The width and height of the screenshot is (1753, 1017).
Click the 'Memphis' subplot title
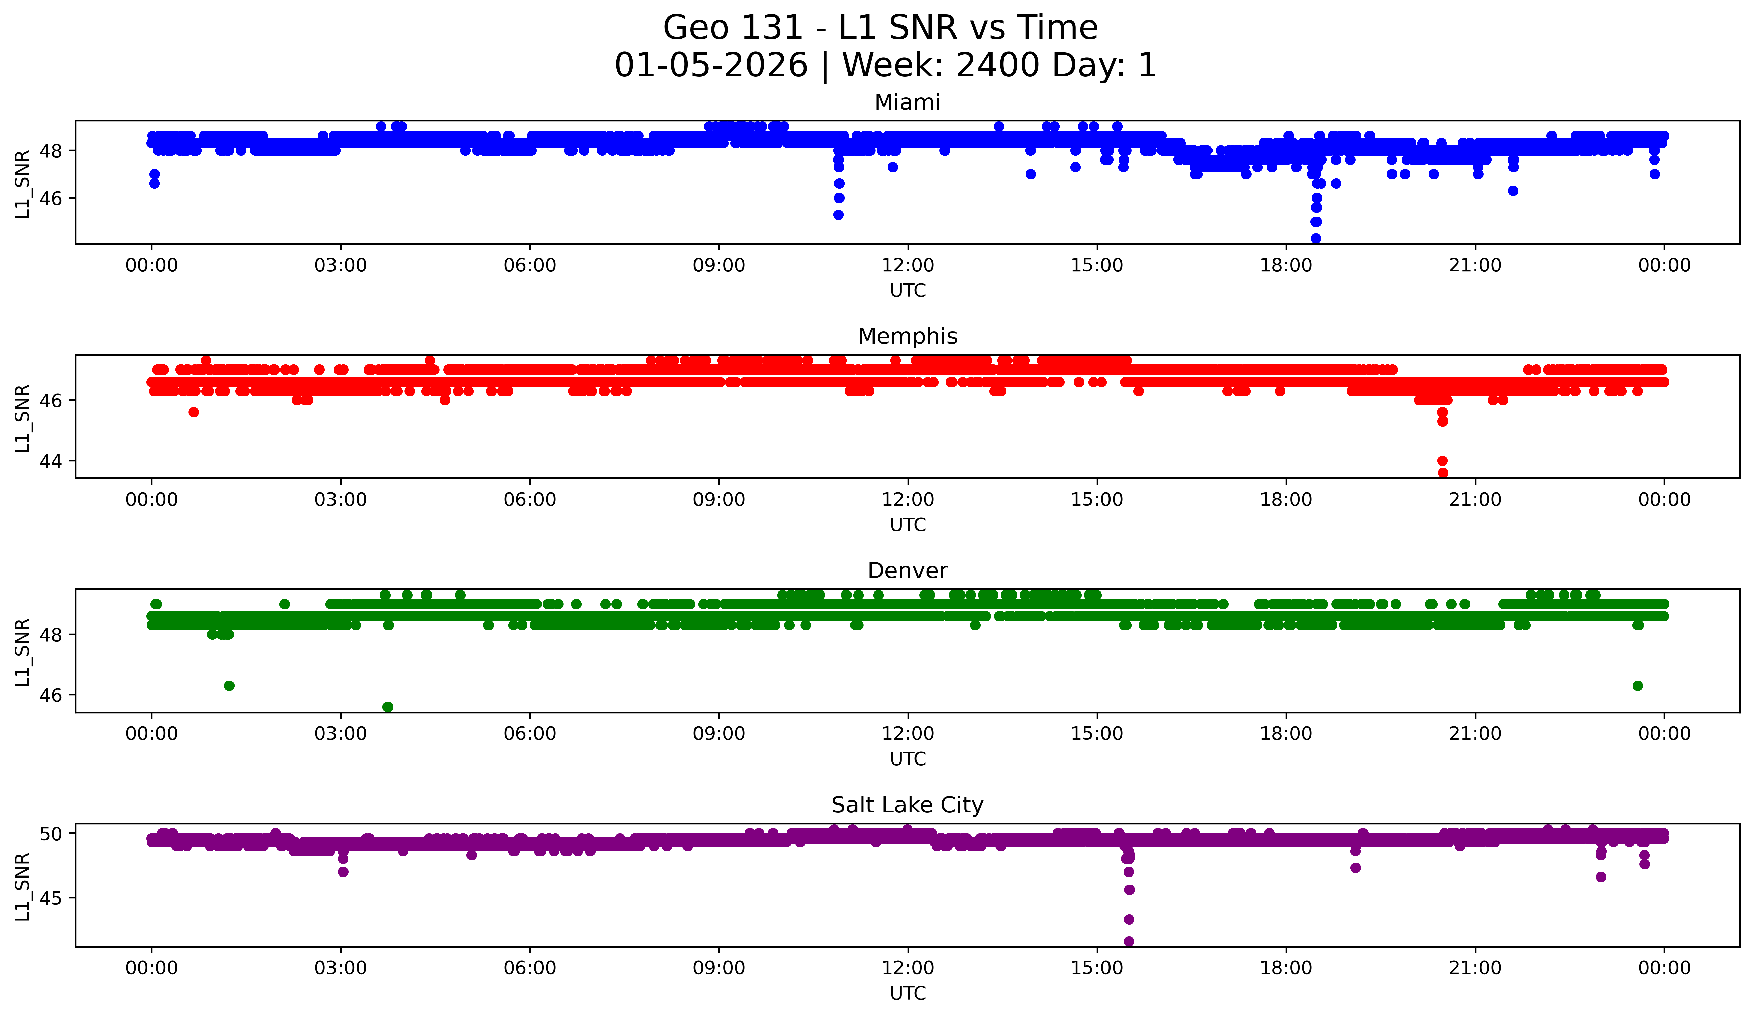point(907,336)
